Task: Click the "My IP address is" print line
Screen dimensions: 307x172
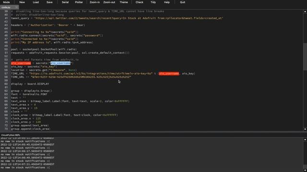Action: click(52, 43)
